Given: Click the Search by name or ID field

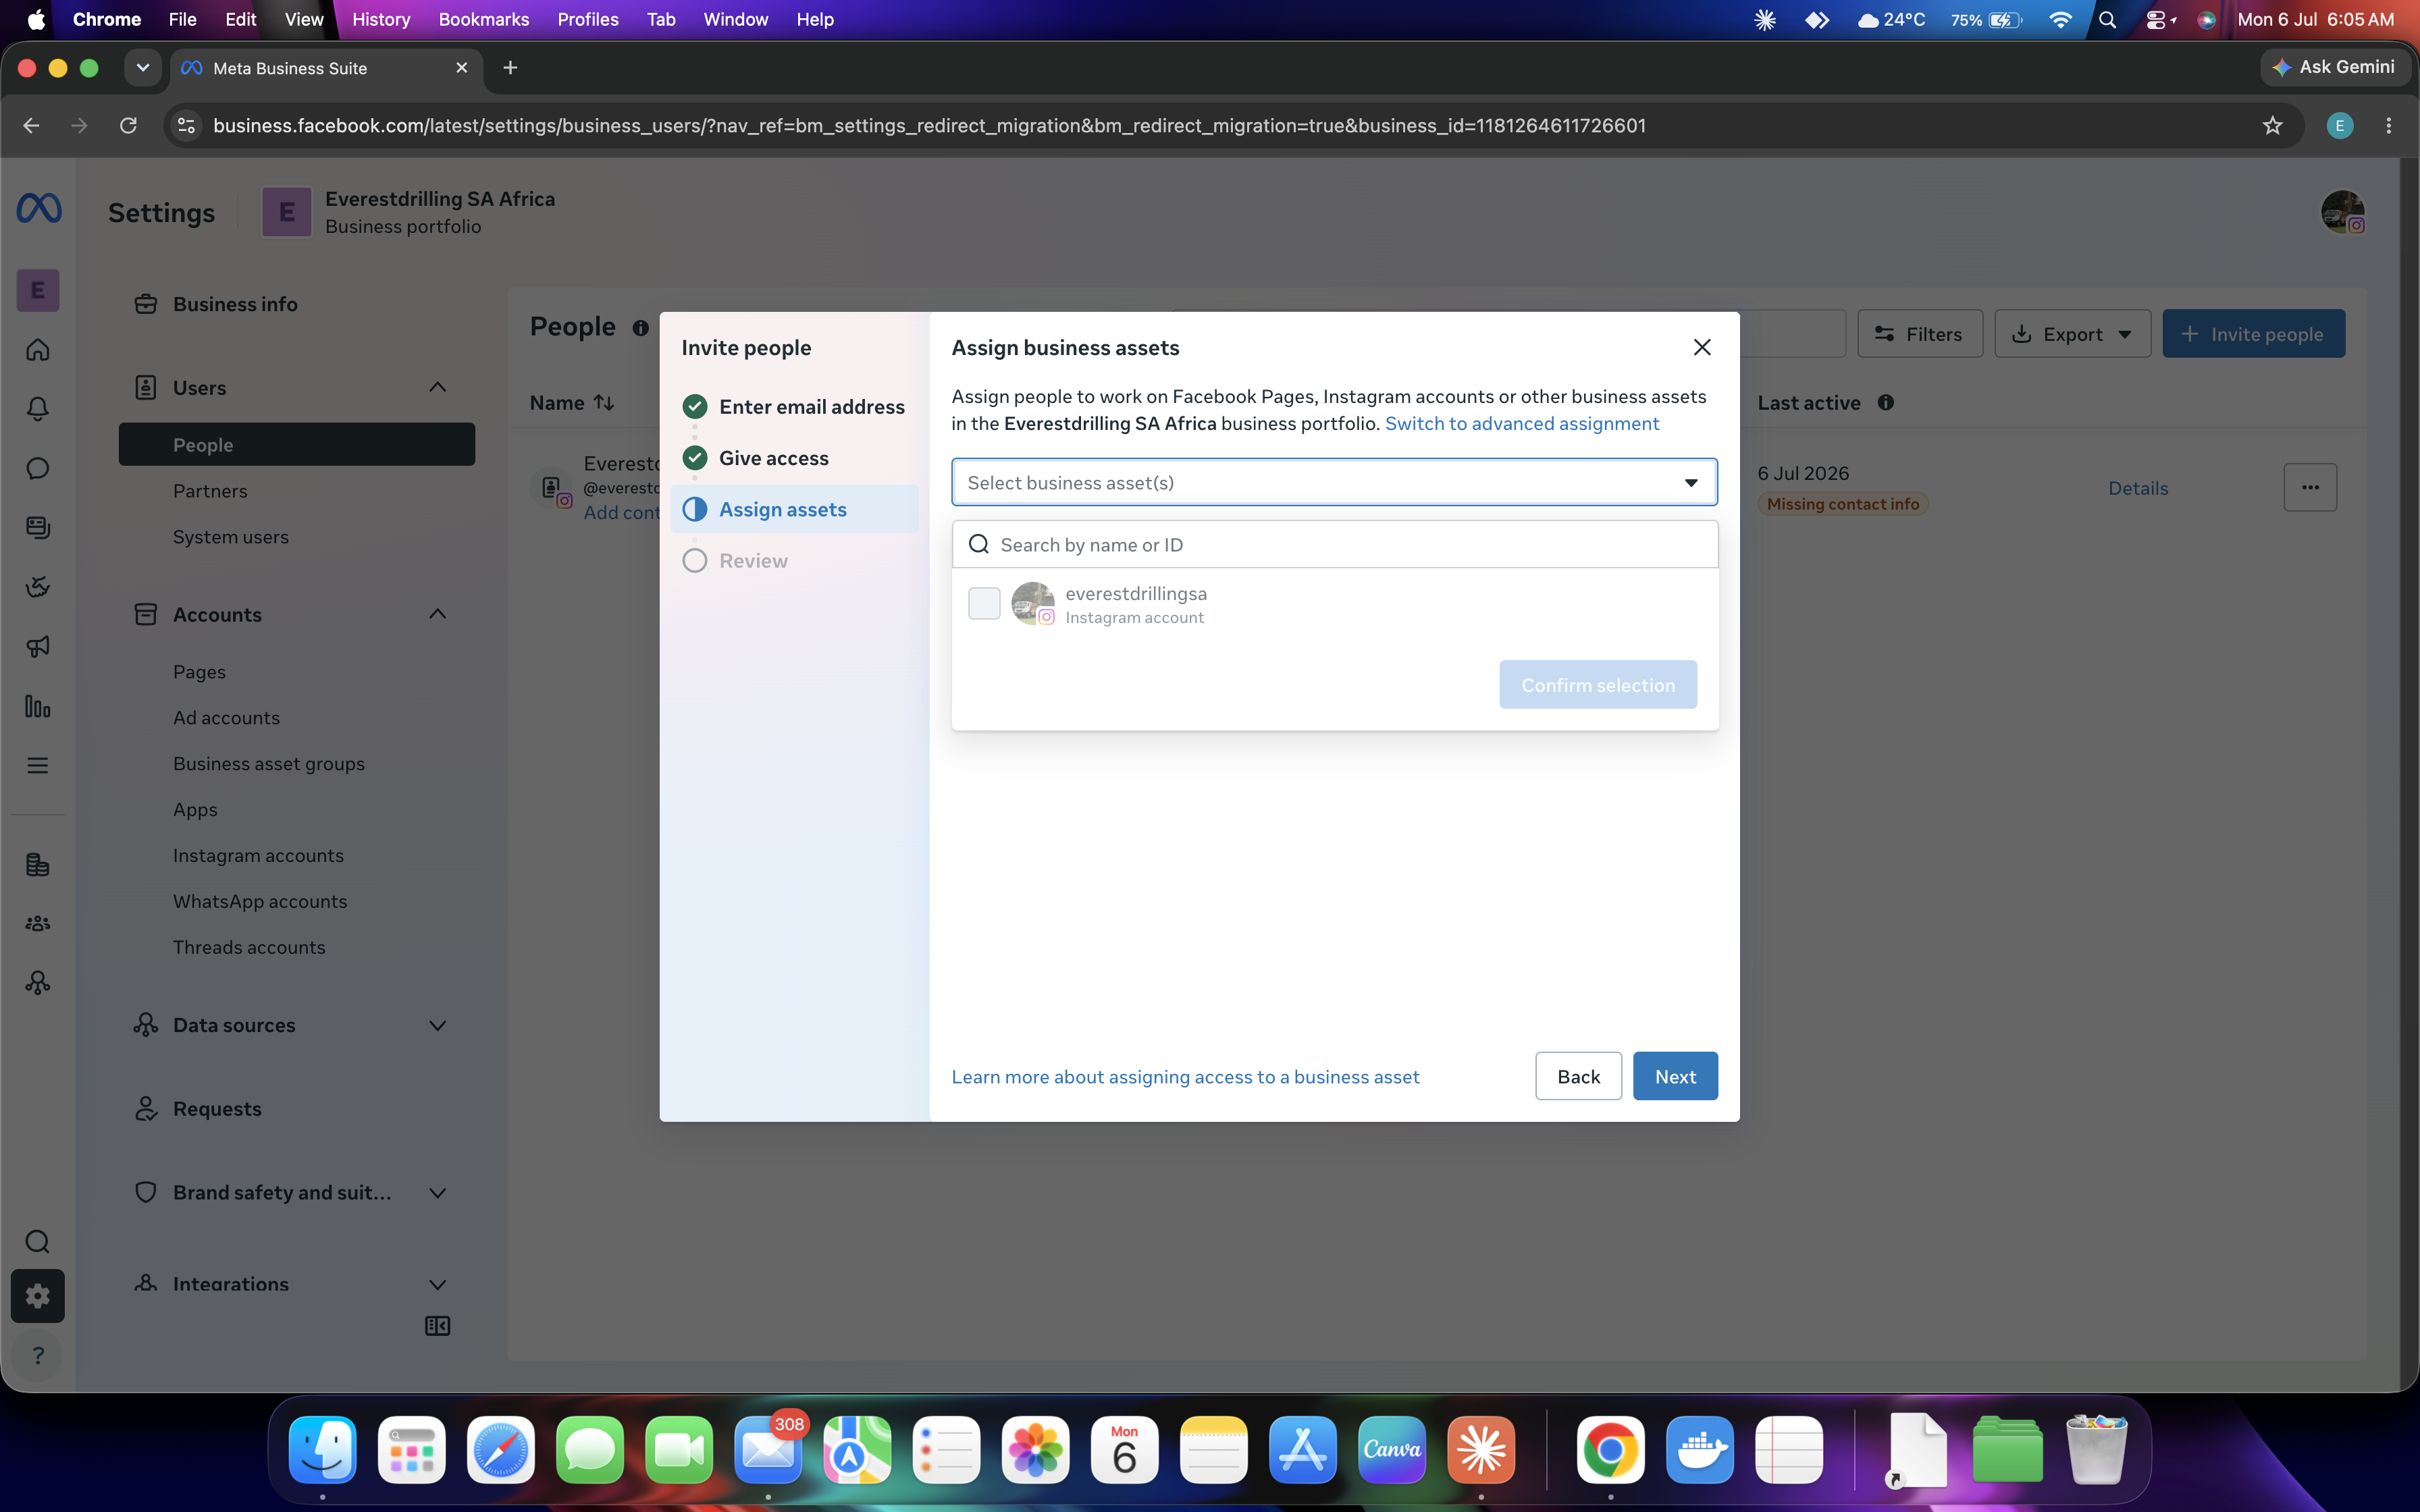Looking at the screenshot, I should click(x=1334, y=544).
